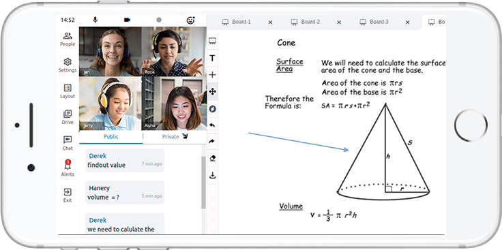The height and width of the screenshot is (250, 502).
Task: Click the Exit button in the sidebar
Action: tap(68, 196)
